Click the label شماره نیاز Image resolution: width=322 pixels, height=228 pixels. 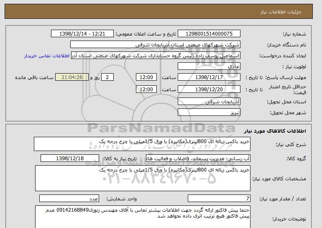click(x=294, y=34)
